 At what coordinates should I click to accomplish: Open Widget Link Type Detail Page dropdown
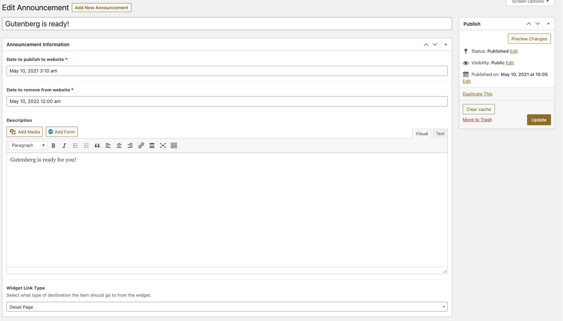[227, 307]
